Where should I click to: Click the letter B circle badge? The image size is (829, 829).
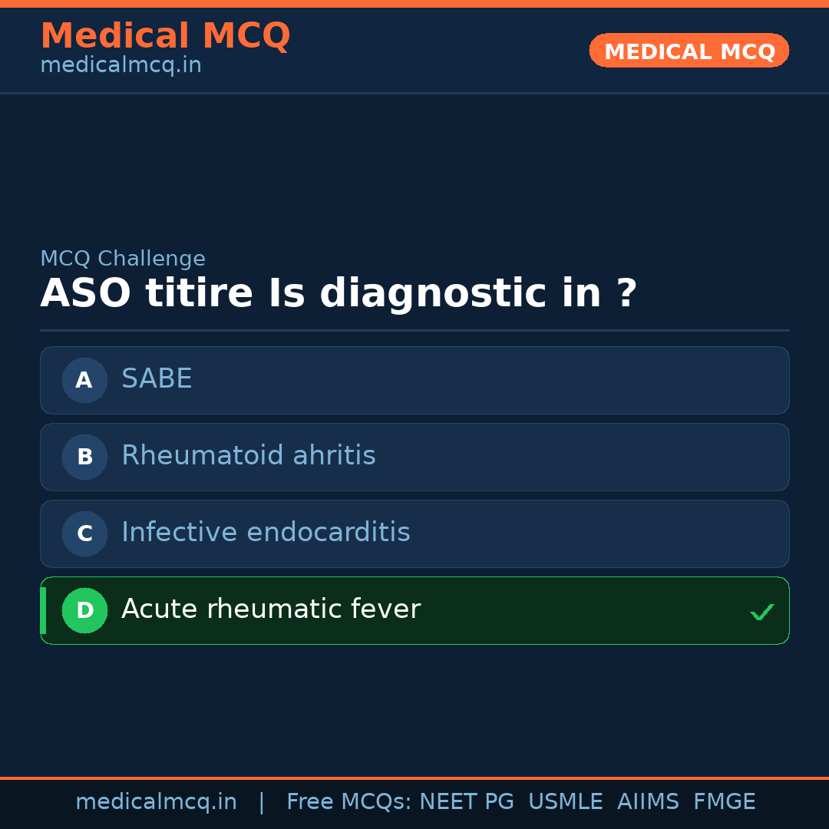coord(84,457)
